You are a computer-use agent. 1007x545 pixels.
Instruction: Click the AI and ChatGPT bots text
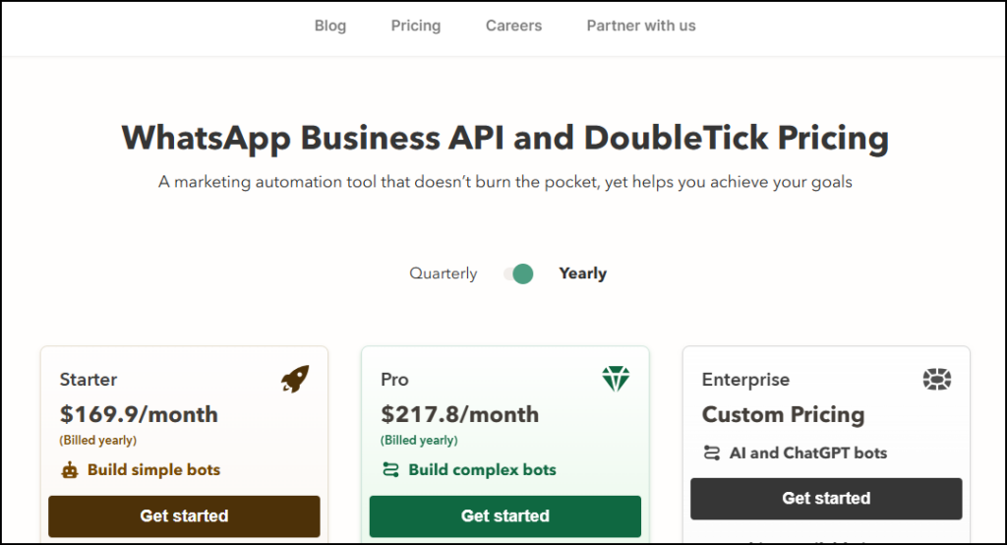coord(808,454)
